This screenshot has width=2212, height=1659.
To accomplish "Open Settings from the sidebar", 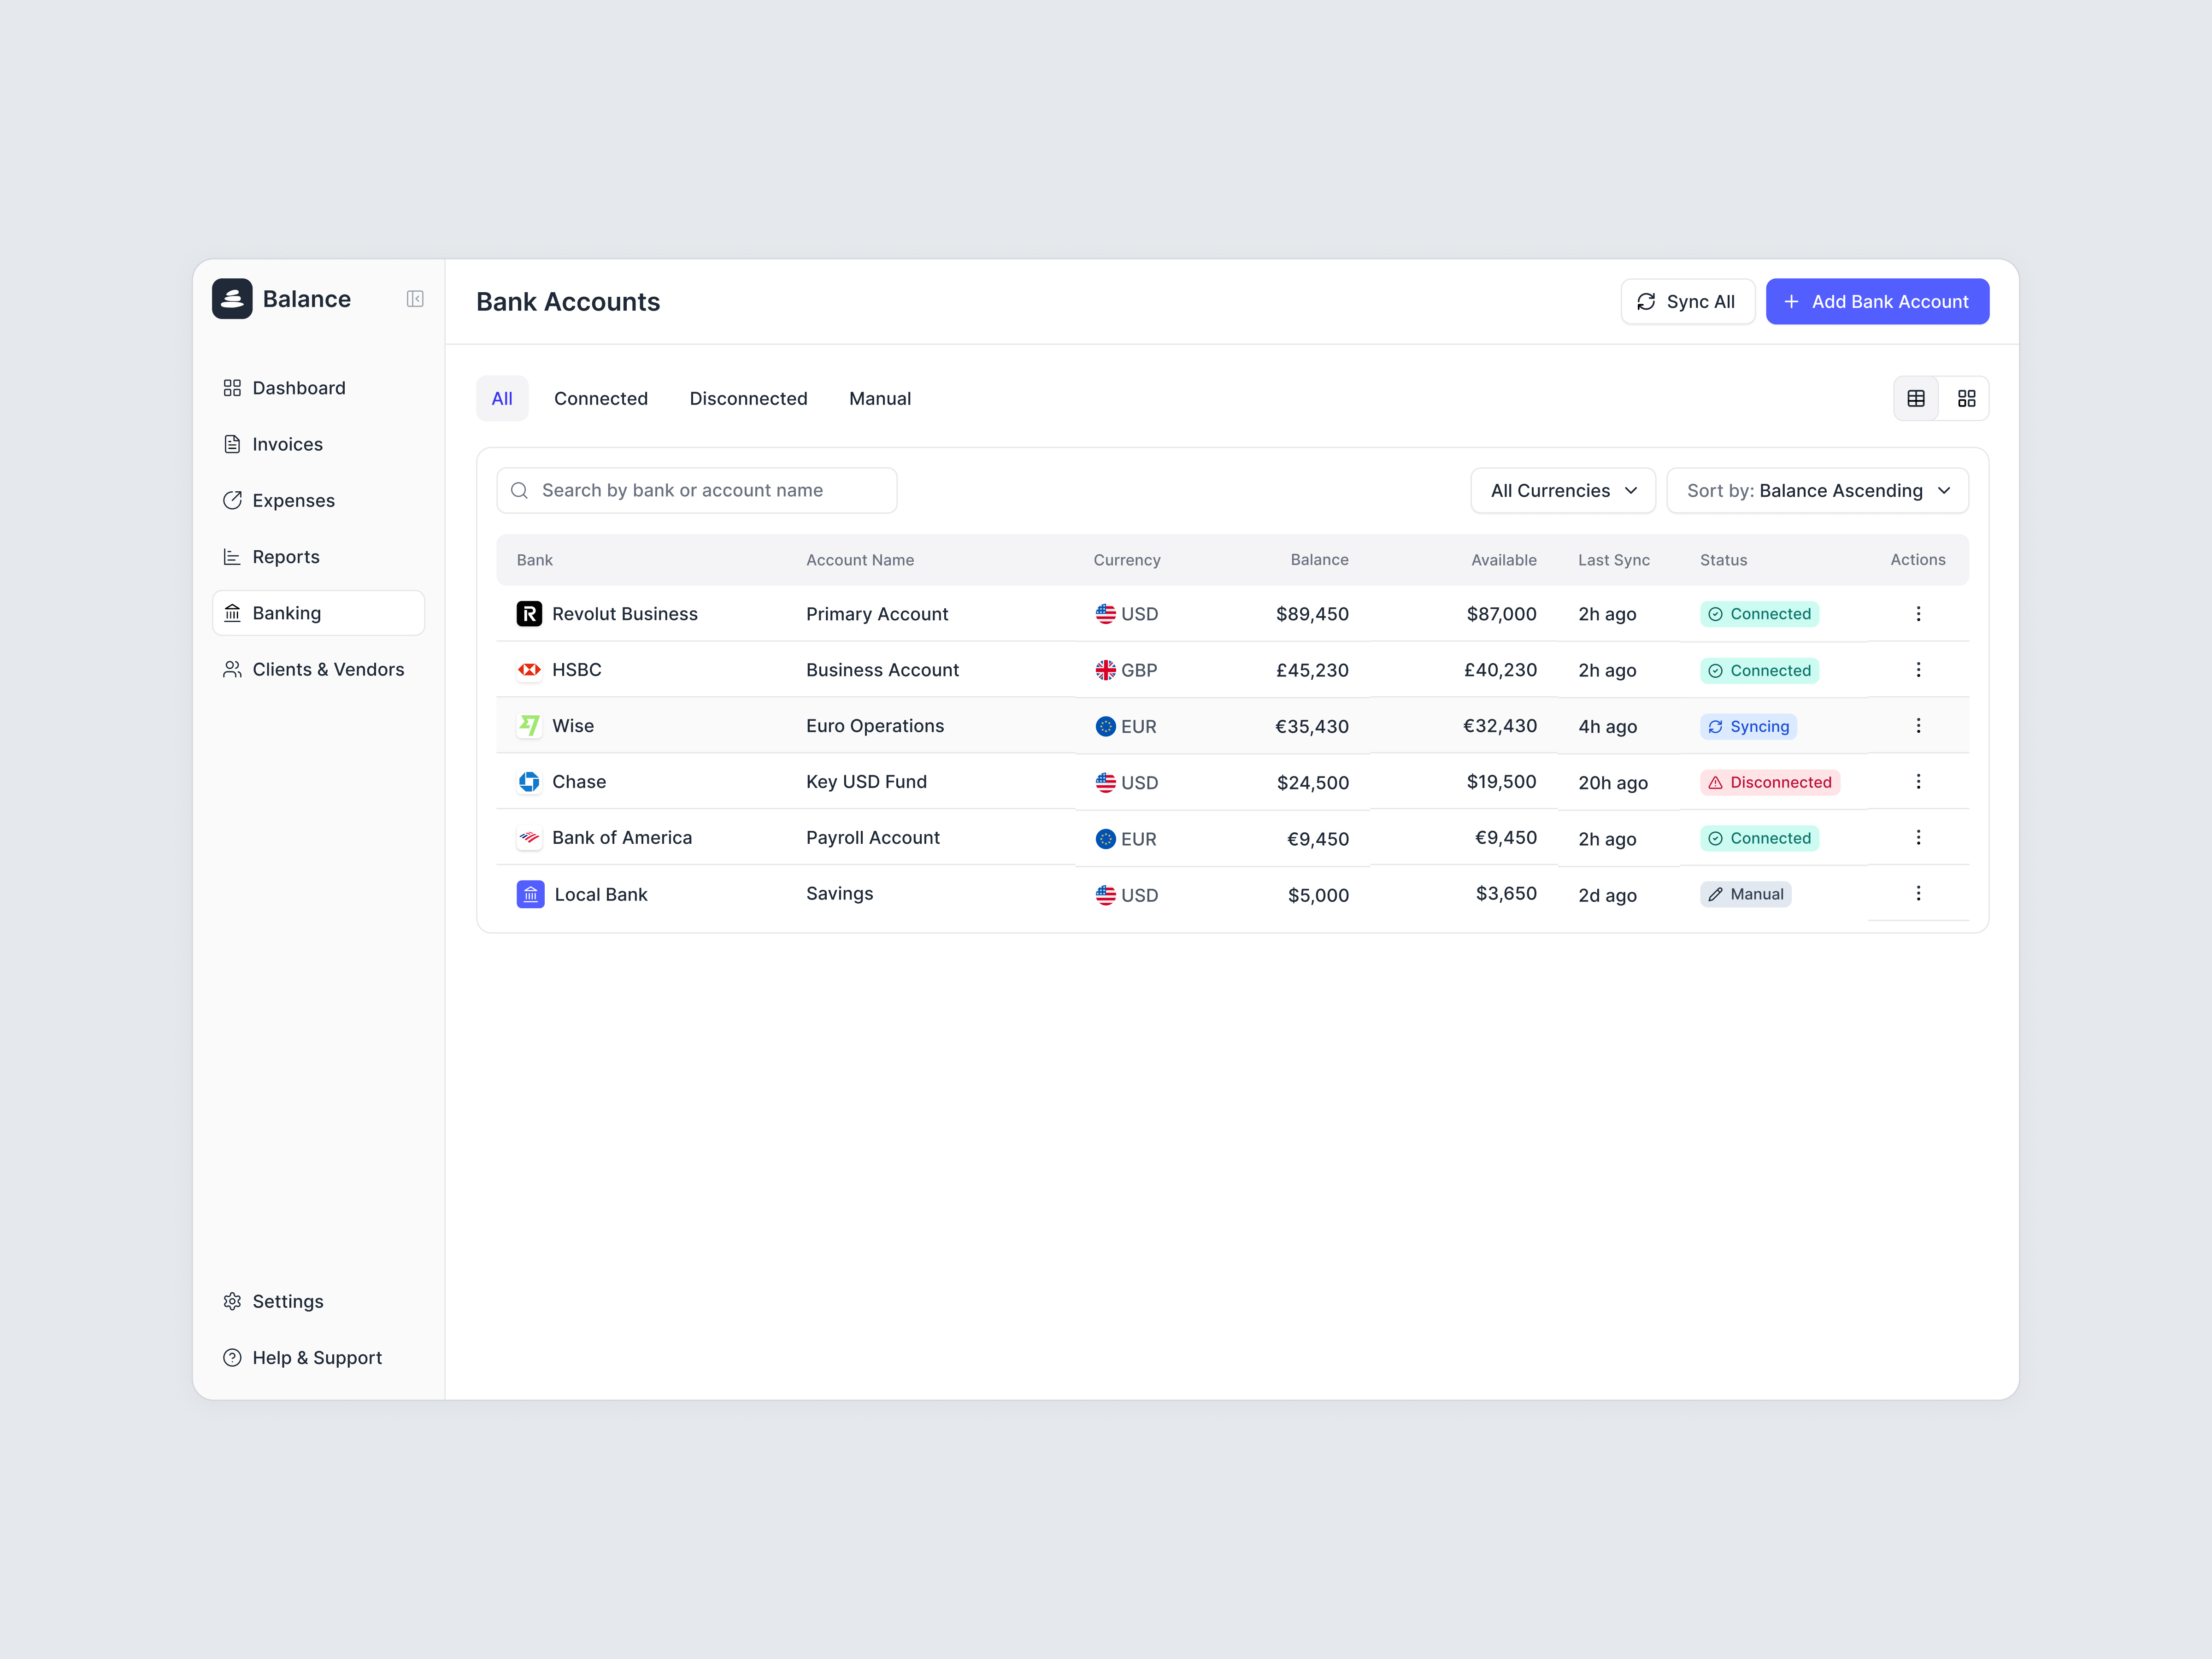I will [288, 1301].
